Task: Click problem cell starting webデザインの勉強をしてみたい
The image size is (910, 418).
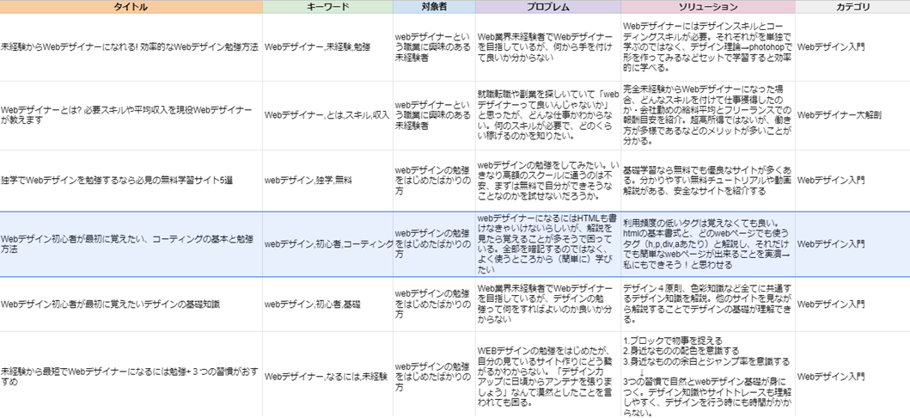Action: [x=548, y=181]
